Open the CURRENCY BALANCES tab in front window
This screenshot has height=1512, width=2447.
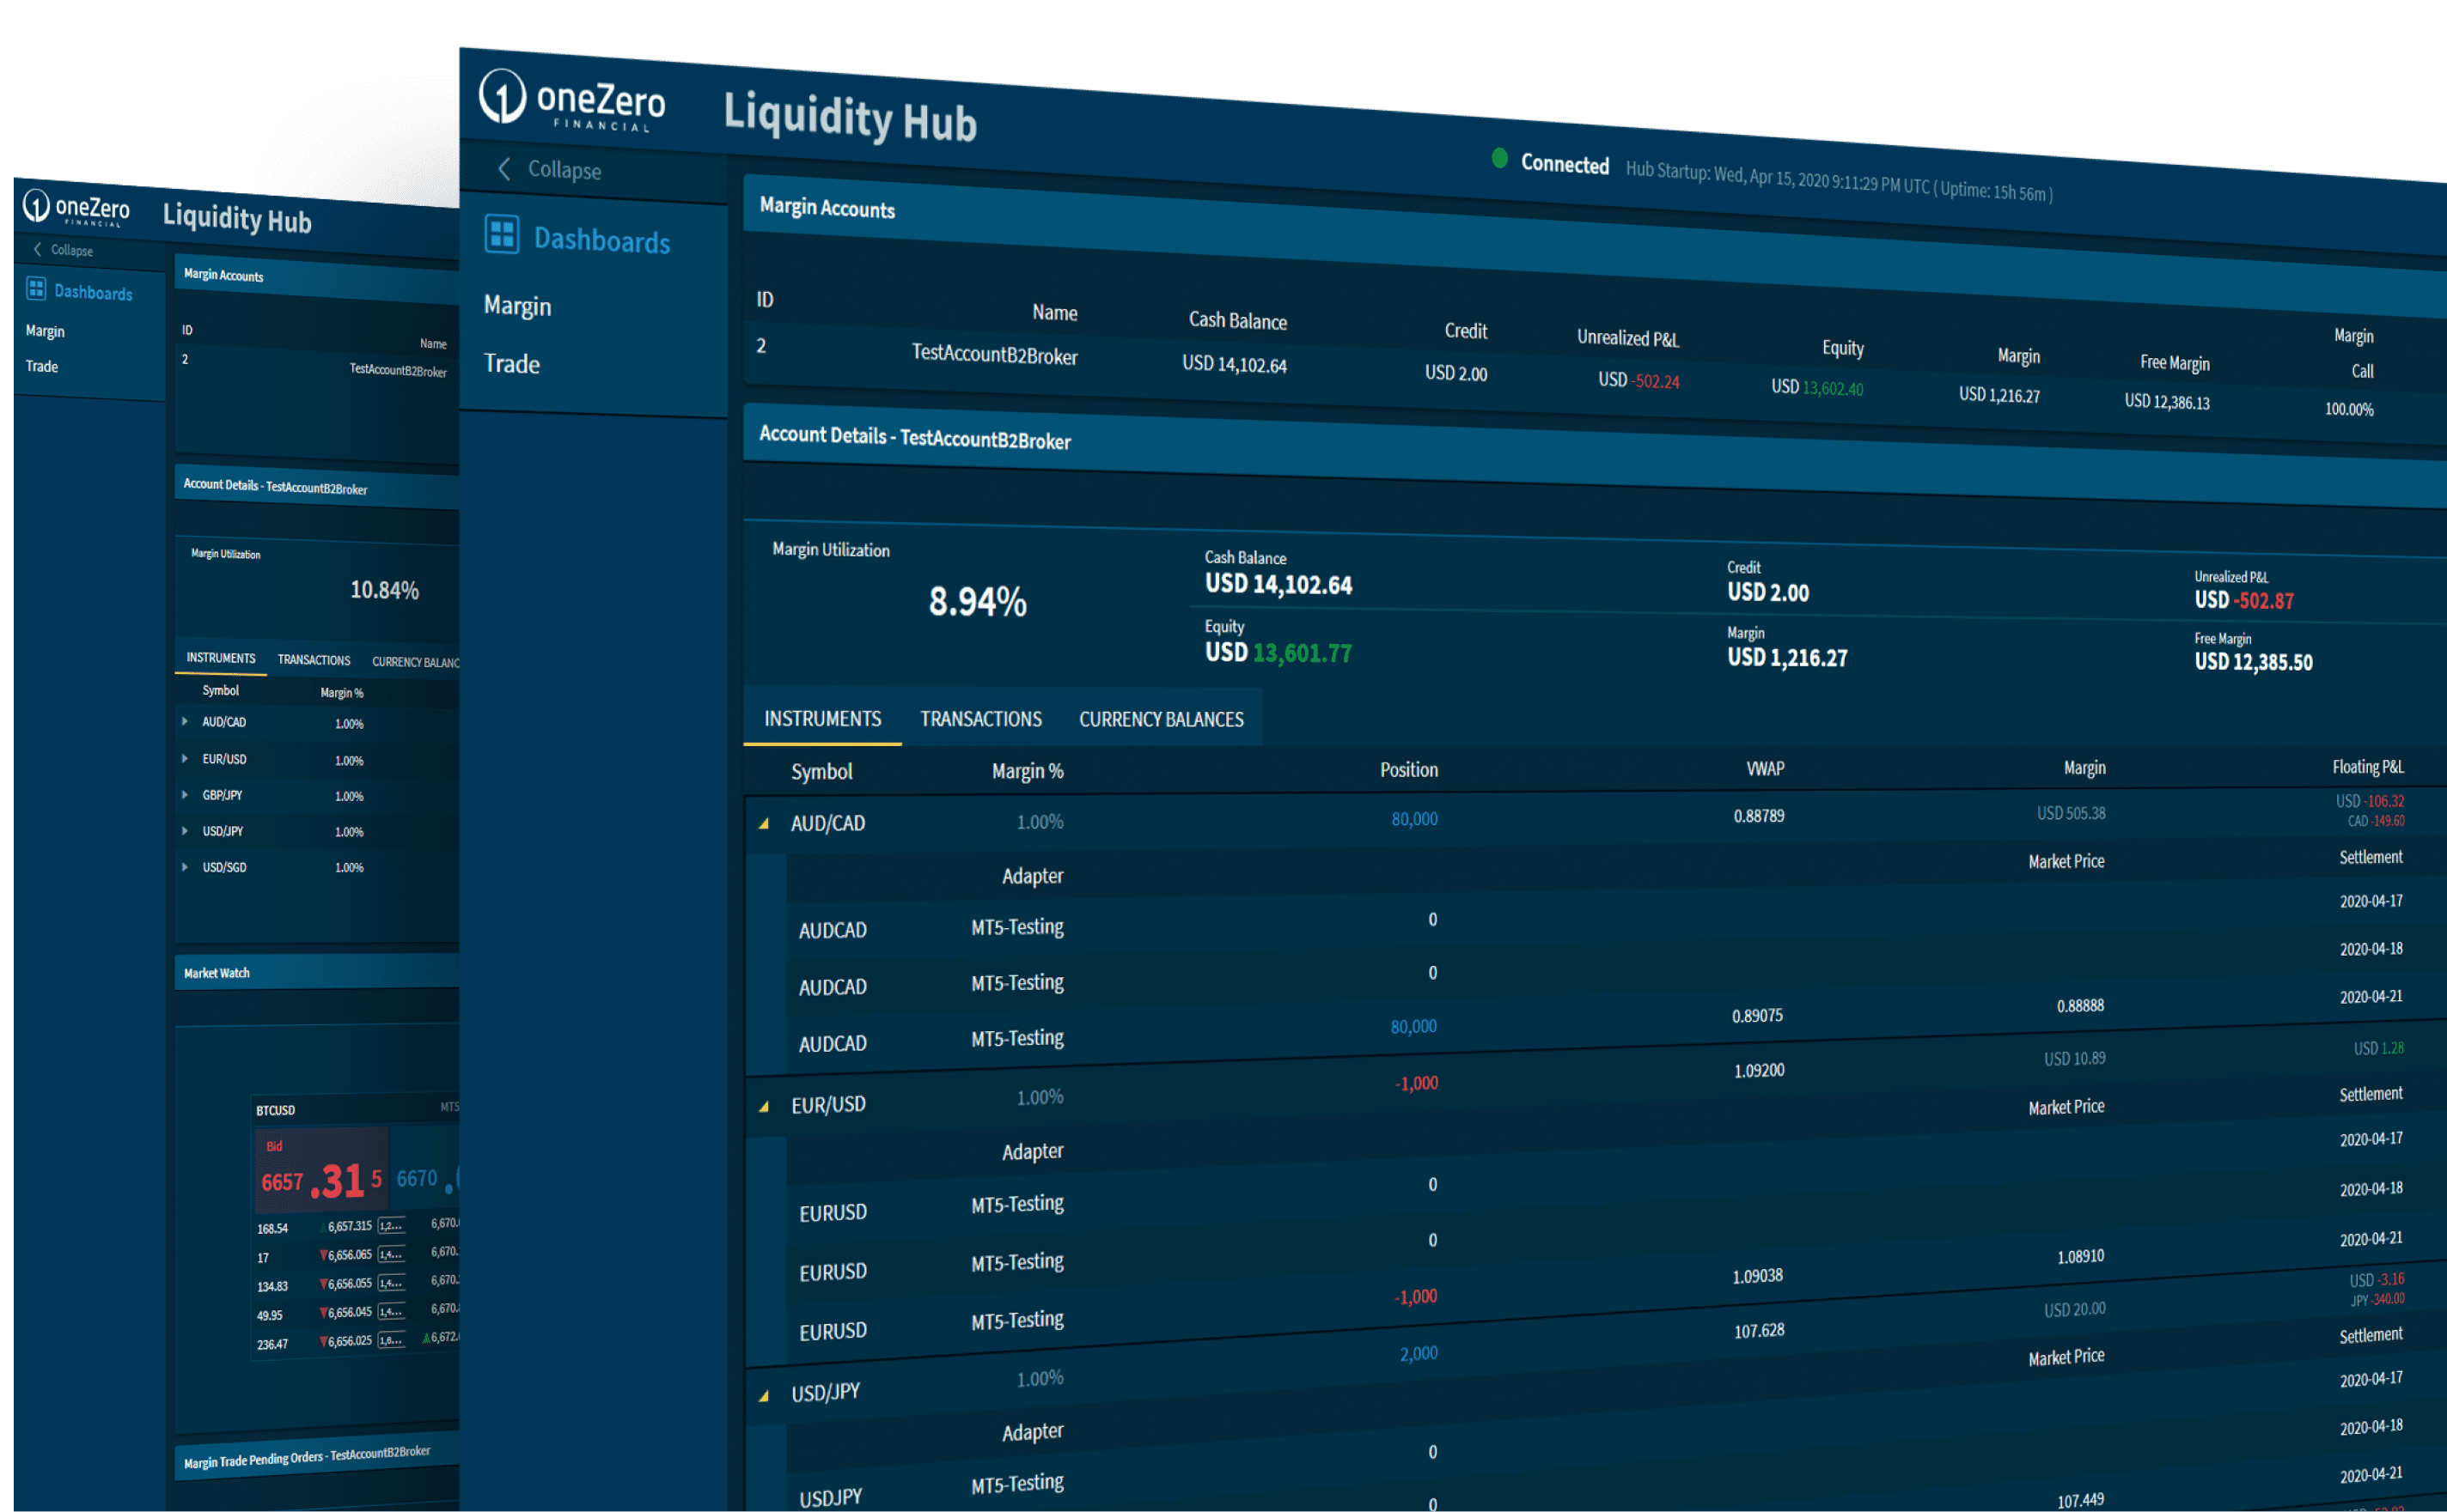[1161, 719]
